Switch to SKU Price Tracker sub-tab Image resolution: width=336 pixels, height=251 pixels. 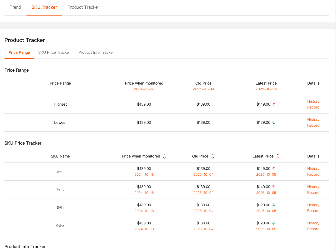[x=54, y=52]
